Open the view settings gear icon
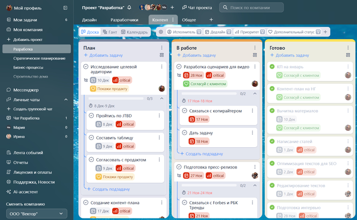357x220 pixels. 161,32
